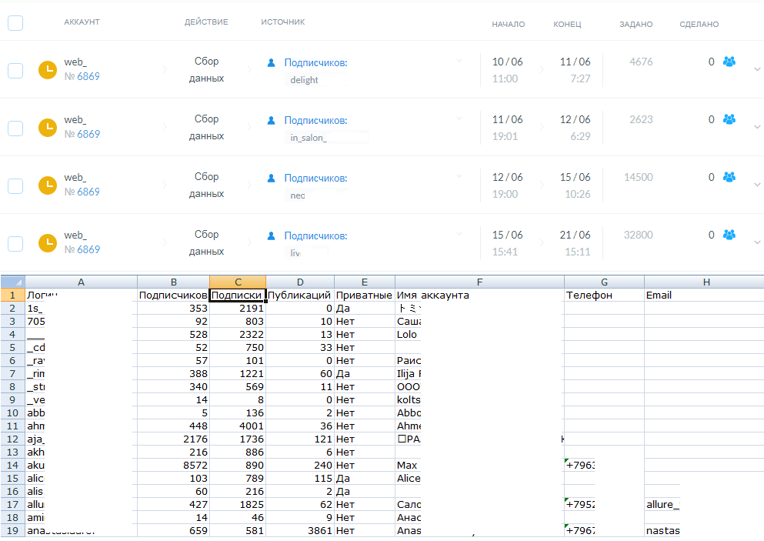764x541 pixels.
Task: Select spreadsheet column A header
Action: pos(81,282)
